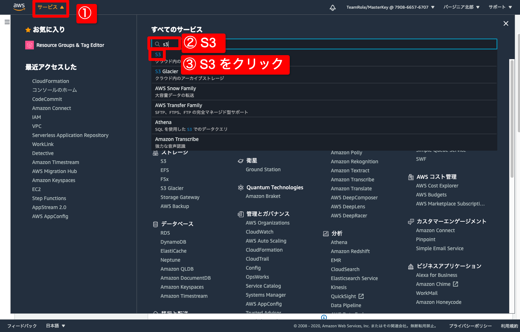Click the Customer Engagement category icon

tap(411, 222)
